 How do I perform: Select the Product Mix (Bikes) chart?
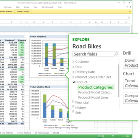49,58
